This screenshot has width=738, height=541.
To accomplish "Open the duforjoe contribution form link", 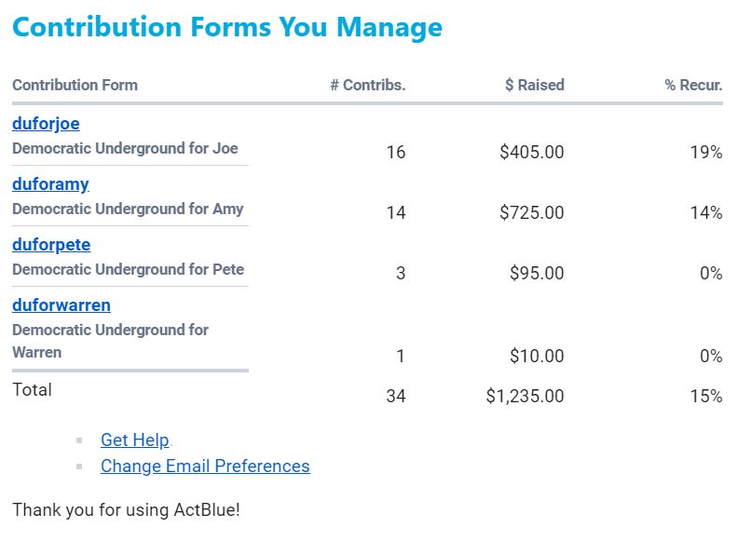I will (46, 124).
